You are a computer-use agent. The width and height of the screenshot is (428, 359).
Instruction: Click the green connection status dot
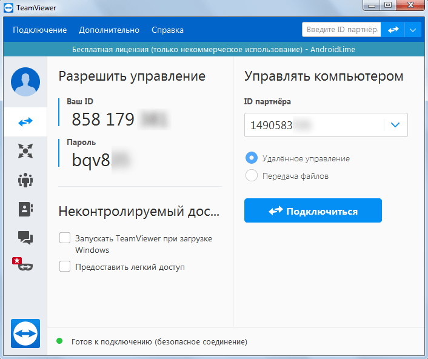59,341
